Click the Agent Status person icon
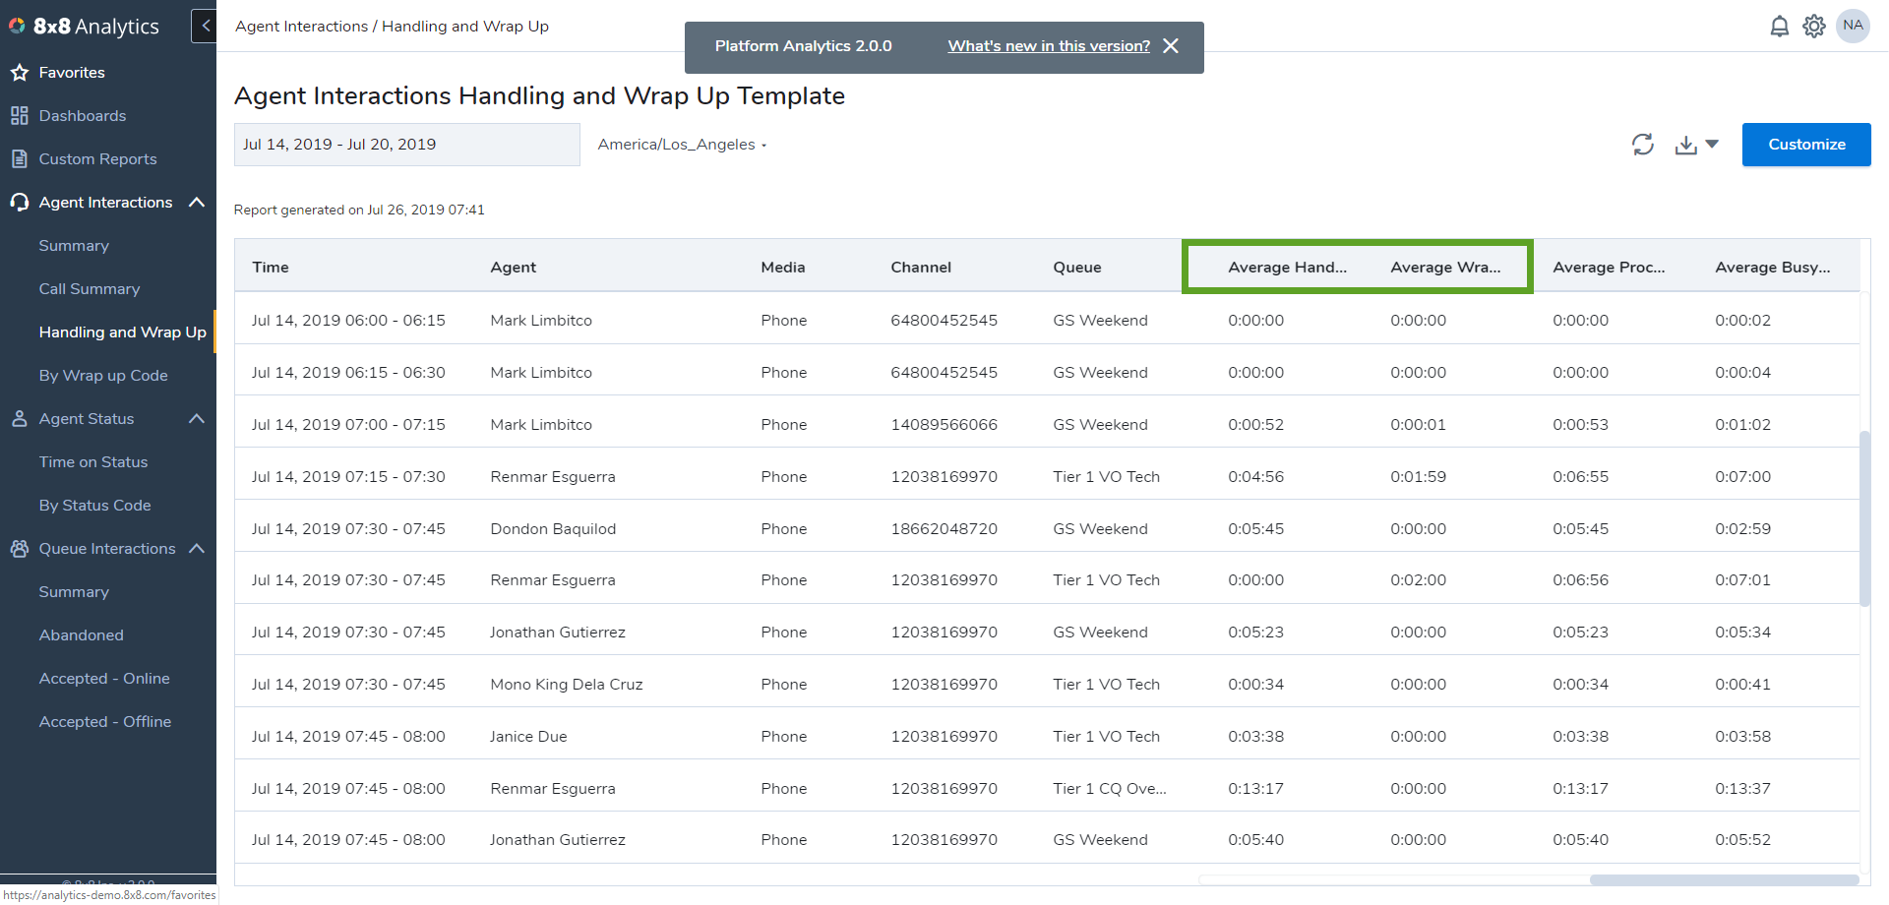Image resolution: width=1889 pixels, height=905 pixels. tap(19, 418)
